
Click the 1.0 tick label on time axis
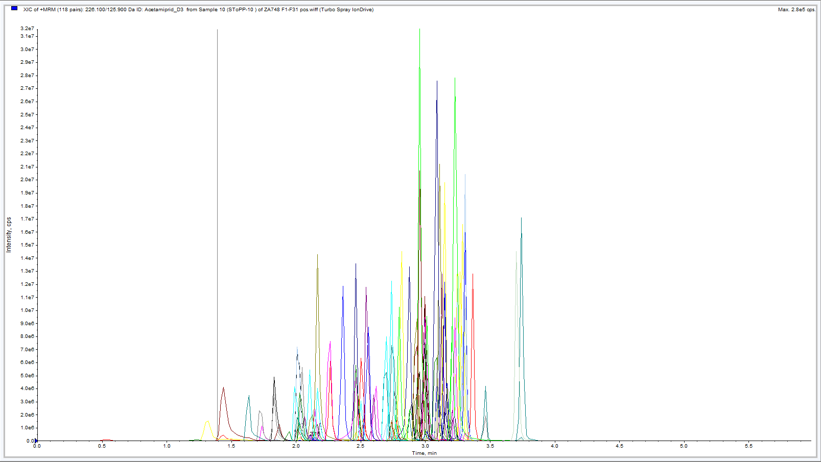point(167,446)
